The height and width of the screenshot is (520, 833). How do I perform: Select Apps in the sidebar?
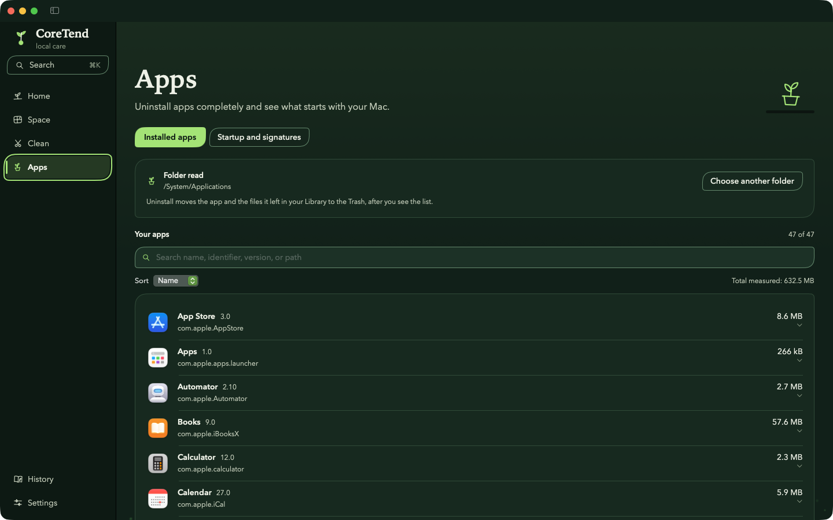coord(58,167)
